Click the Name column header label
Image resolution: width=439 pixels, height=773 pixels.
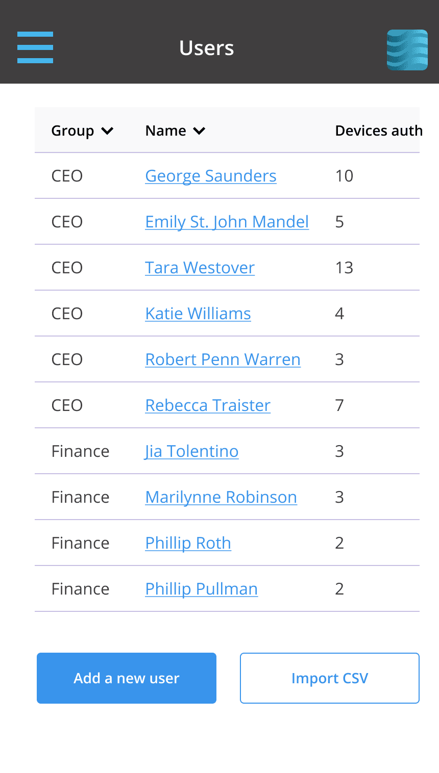(x=165, y=131)
